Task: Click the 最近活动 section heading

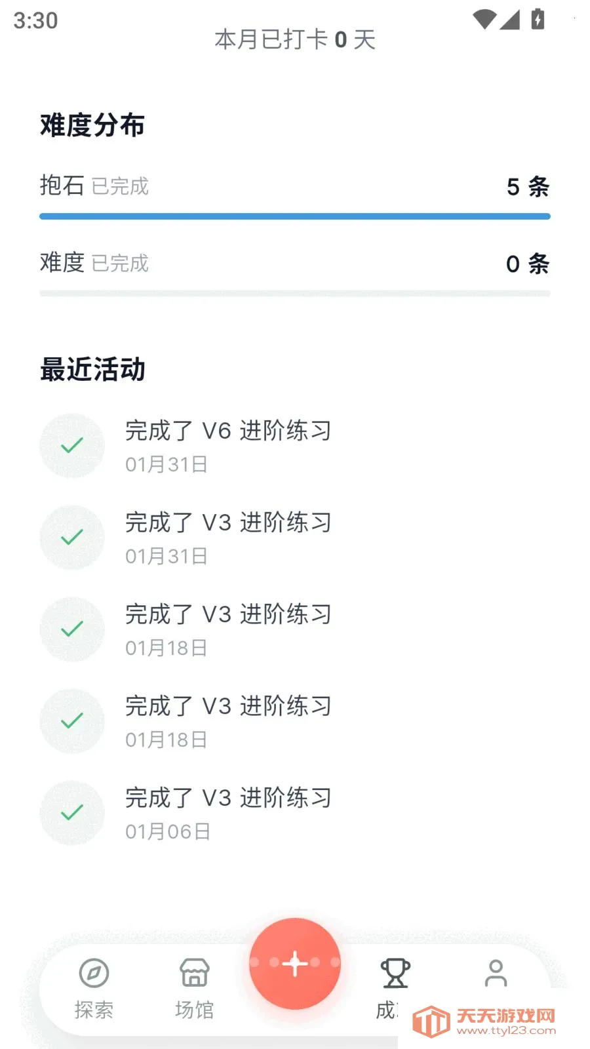Action: tap(92, 369)
